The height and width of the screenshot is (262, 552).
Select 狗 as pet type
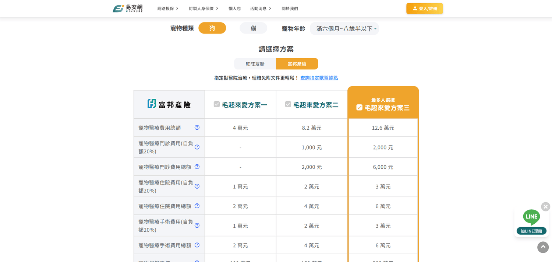(x=212, y=28)
